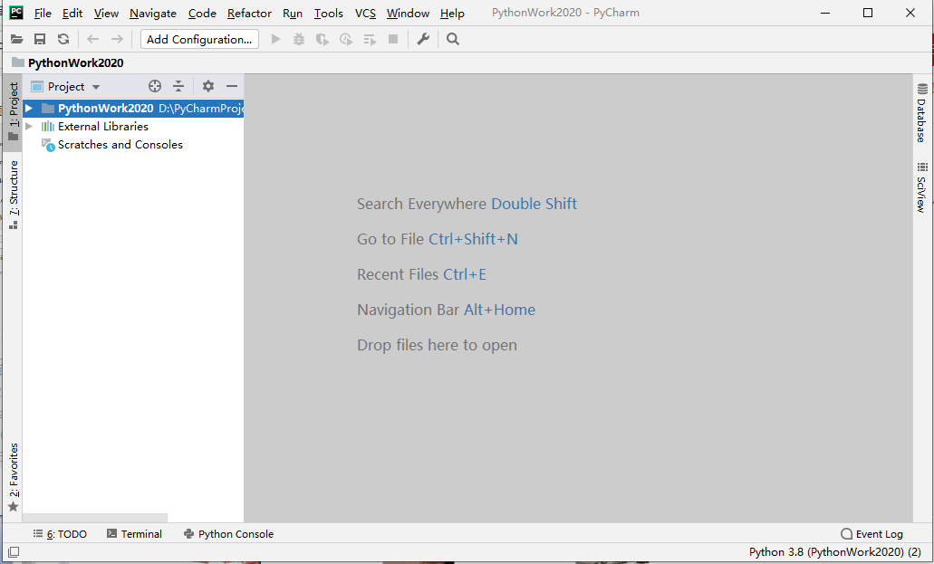The height and width of the screenshot is (564, 934).
Task: Open the Project view dropdown
Action: coord(65,87)
